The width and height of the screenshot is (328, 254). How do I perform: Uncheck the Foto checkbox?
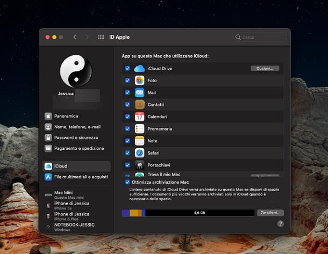coord(127,81)
